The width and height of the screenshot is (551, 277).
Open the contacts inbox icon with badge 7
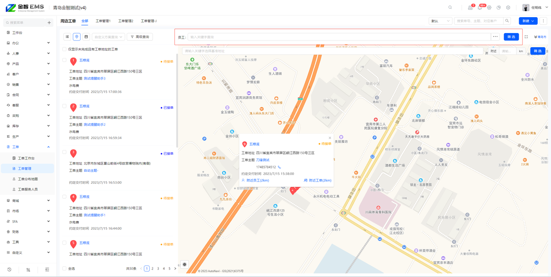pos(470,8)
